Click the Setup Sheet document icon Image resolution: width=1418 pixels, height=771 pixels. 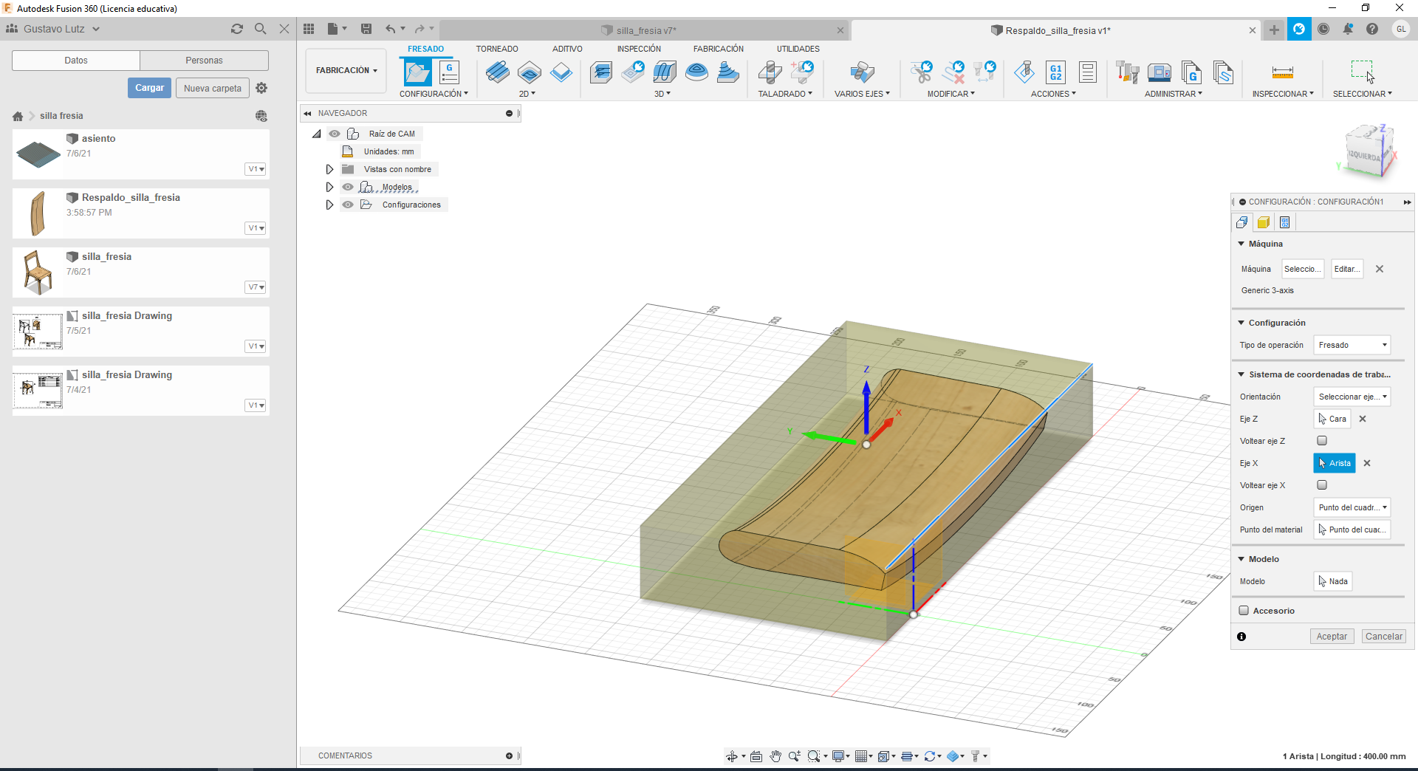pyautogui.click(x=1087, y=72)
